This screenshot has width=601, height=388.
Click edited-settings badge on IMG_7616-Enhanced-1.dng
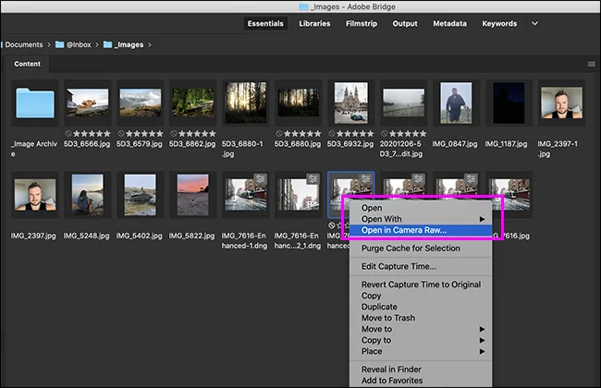point(260,181)
